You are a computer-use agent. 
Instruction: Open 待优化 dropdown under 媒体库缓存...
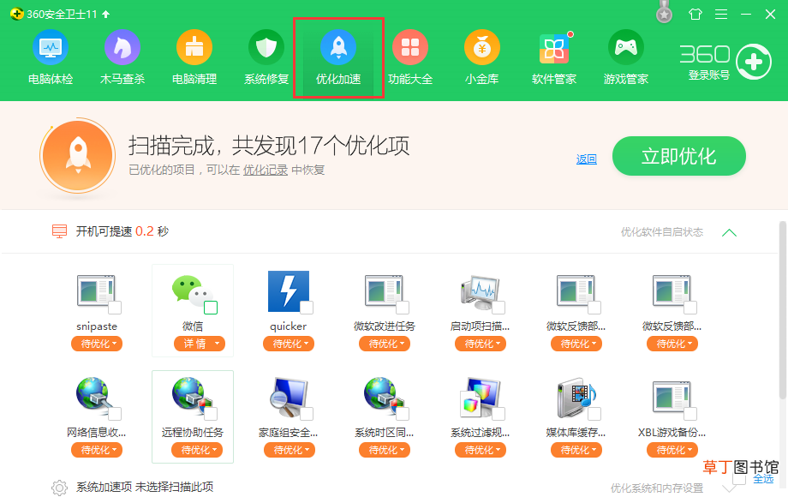click(x=576, y=450)
